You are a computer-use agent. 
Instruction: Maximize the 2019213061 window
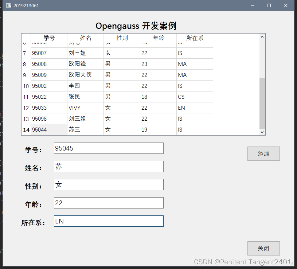pos(269,5)
